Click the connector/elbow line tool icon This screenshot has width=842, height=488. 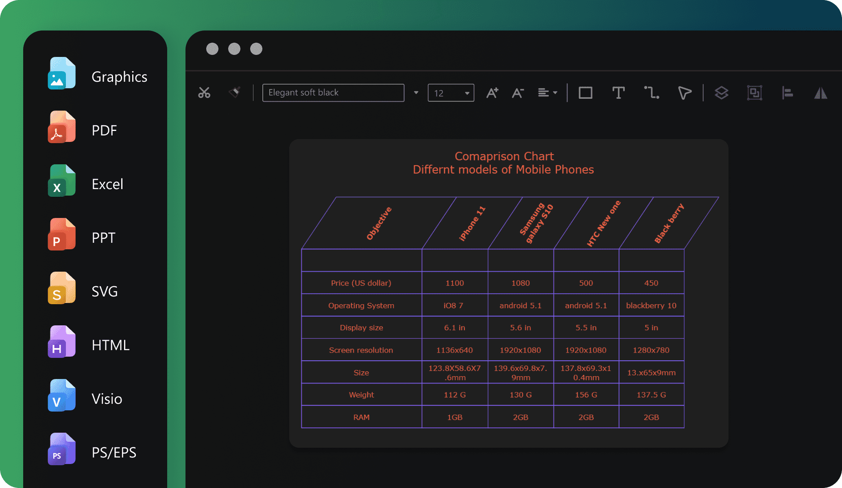point(652,92)
